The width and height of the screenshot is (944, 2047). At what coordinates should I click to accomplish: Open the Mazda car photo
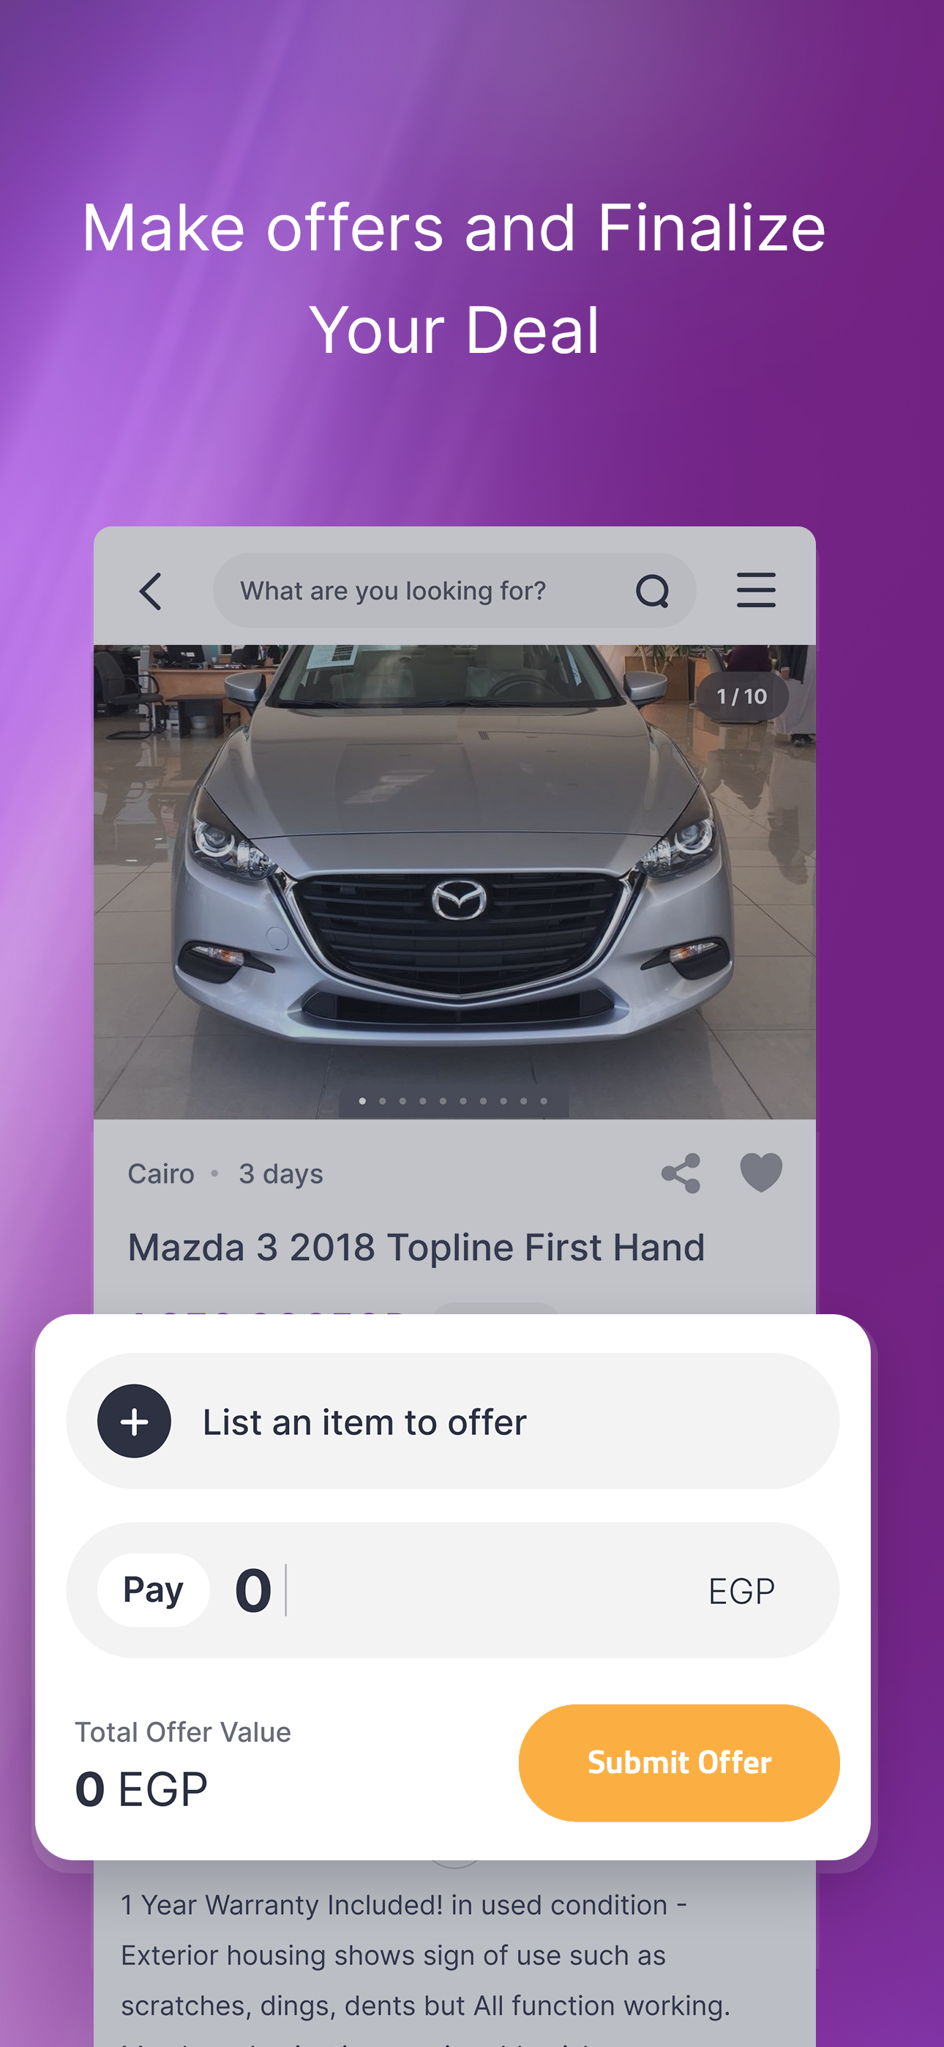click(454, 881)
